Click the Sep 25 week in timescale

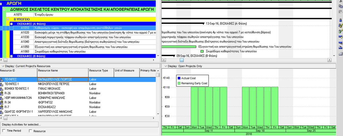[311, 131]
